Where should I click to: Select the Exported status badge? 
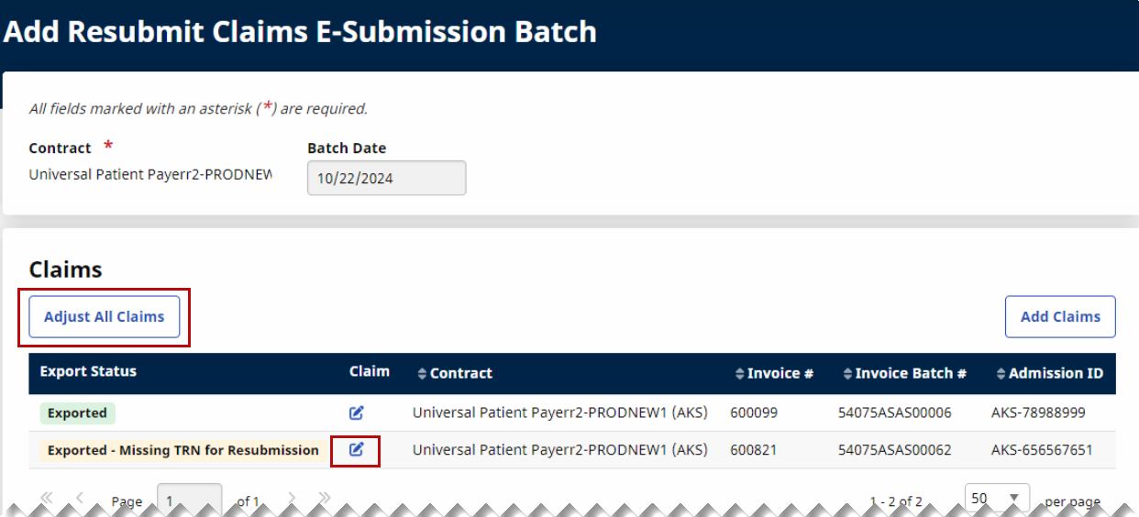(77, 413)
